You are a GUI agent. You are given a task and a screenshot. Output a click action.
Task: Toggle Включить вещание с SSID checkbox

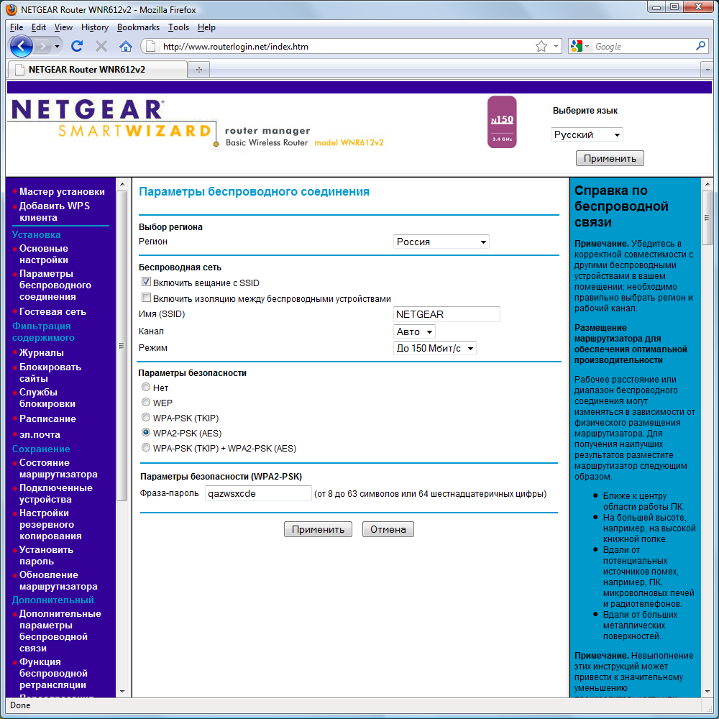point(146,282)
